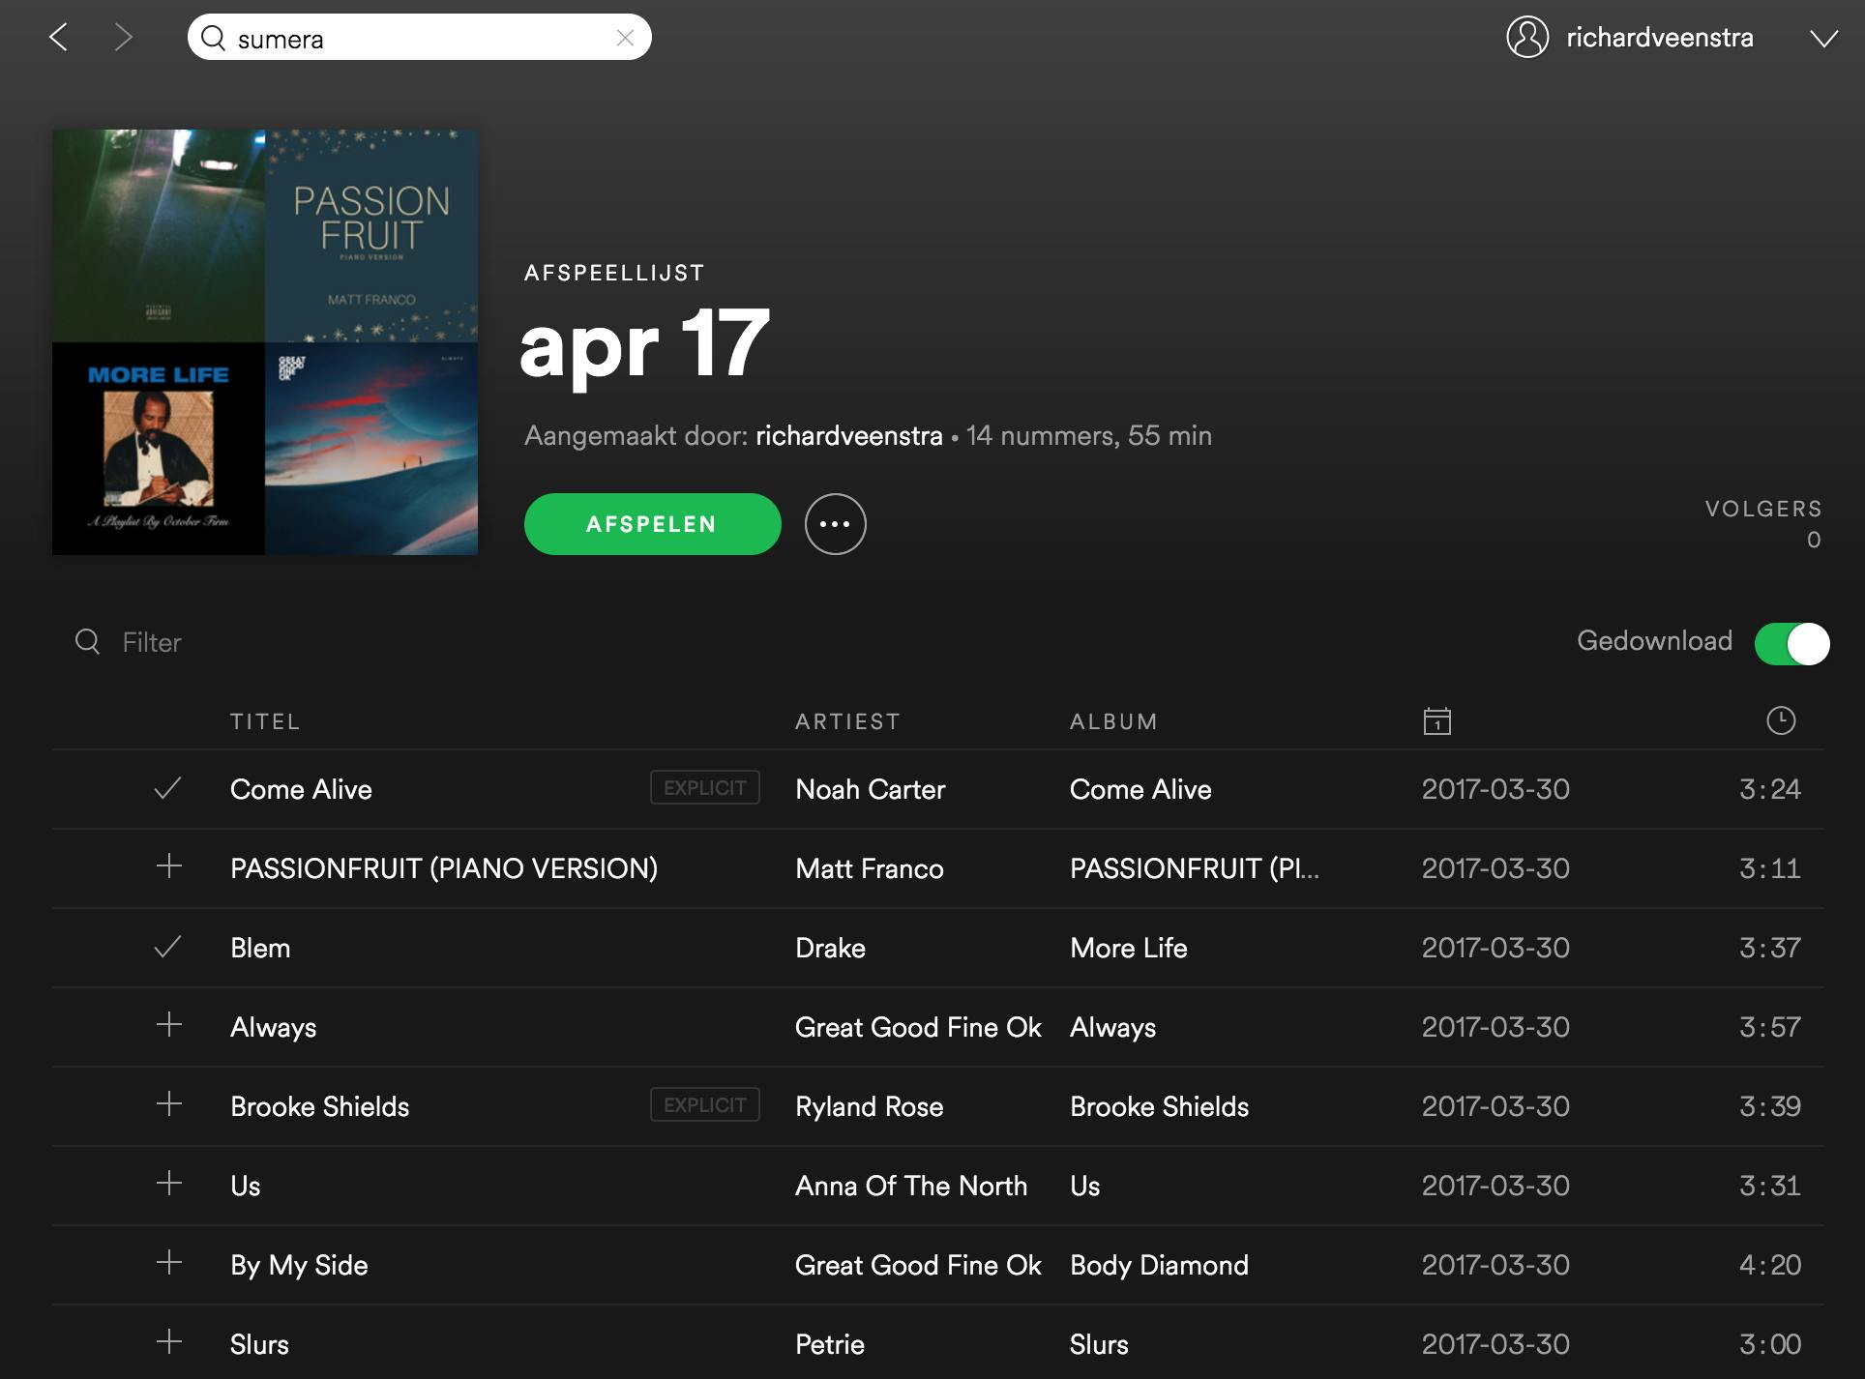Open playlist creator link richardveenstra

click(x=848, y=436)
